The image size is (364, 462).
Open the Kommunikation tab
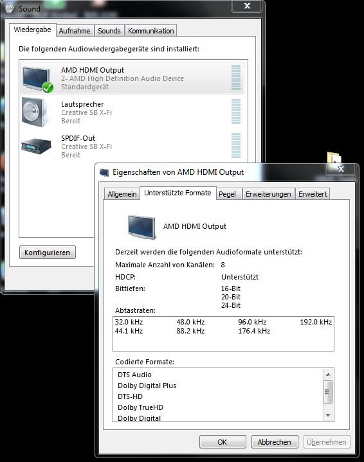point(150,31)
